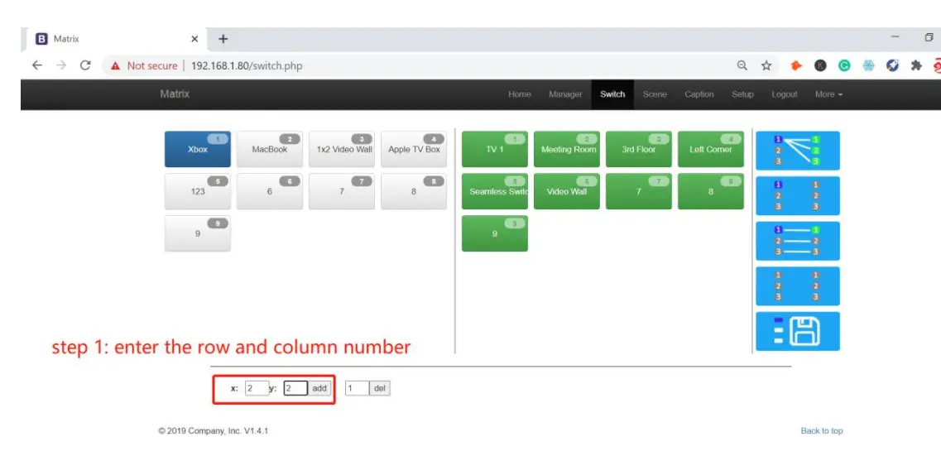Open the Caption nav item
Viewport: 941px width, 456px height.
699,94
